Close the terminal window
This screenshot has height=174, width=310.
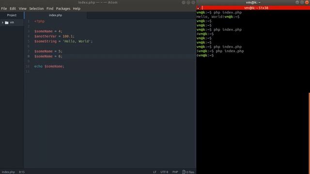point(307,2)
